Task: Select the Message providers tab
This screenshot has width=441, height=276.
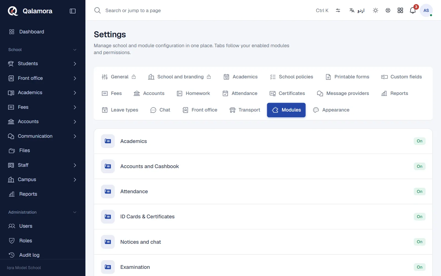Action: (343, 93)
